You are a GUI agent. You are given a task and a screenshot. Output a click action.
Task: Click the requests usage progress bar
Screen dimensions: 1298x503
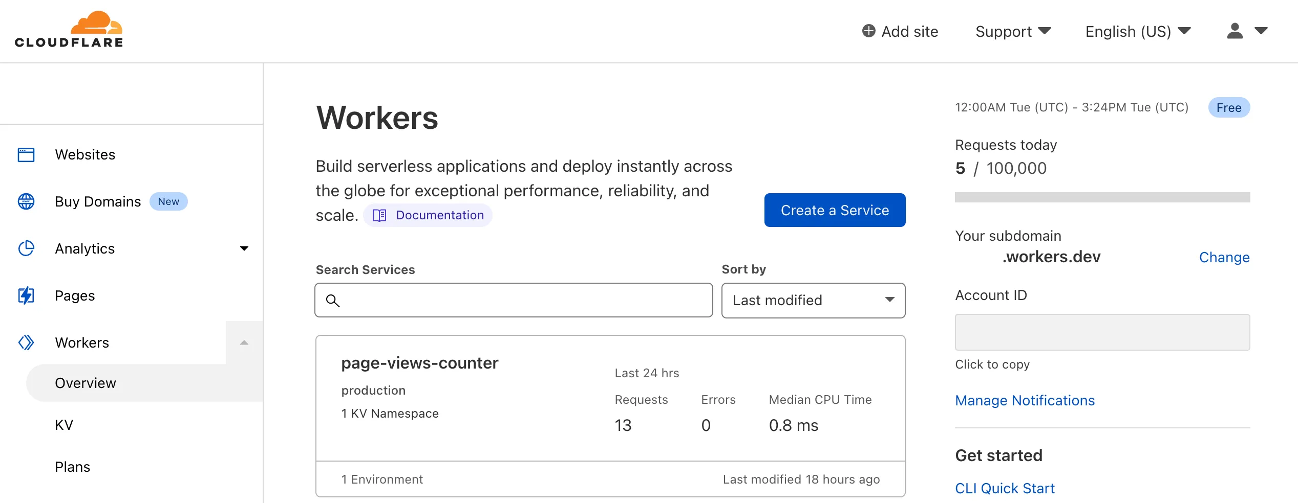(1102, 197)
